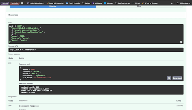Open the Eventislive tab group

pos(14,3)
